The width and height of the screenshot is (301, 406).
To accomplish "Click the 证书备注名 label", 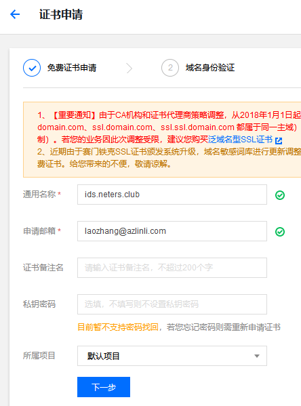I will (43, 267).
